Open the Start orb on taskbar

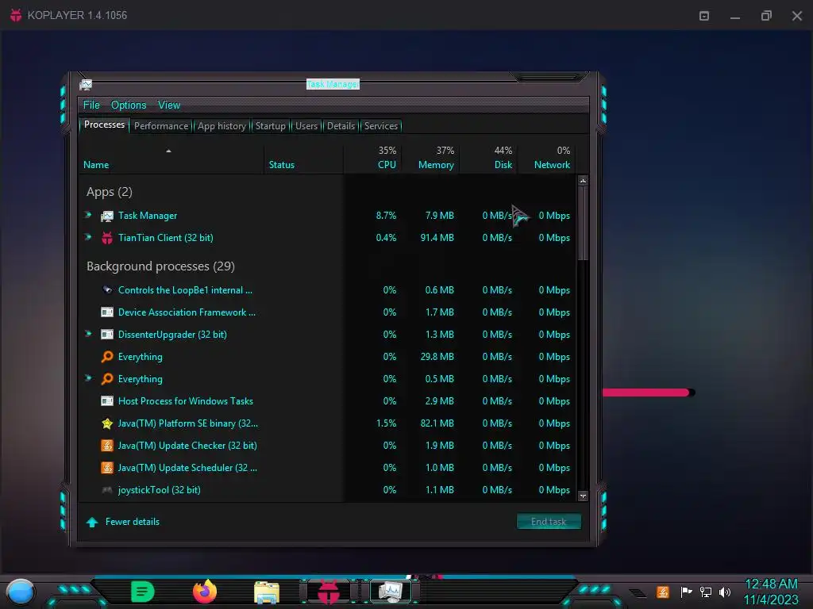tap(21, 592)
